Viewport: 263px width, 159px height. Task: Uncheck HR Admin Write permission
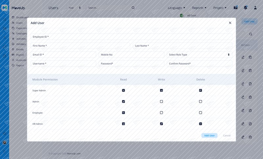tap(161, 124)
